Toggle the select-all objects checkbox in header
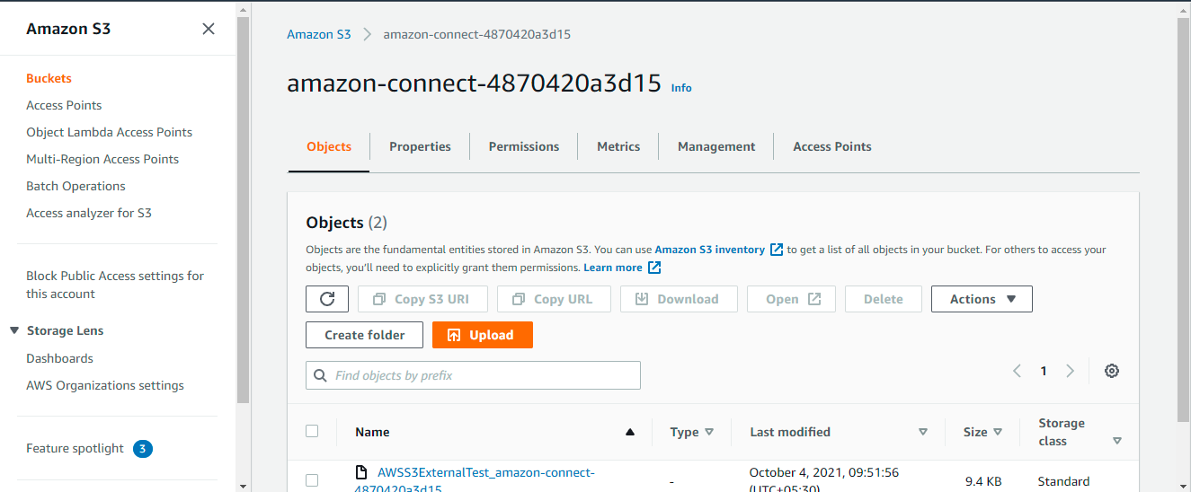 (312, 431)
